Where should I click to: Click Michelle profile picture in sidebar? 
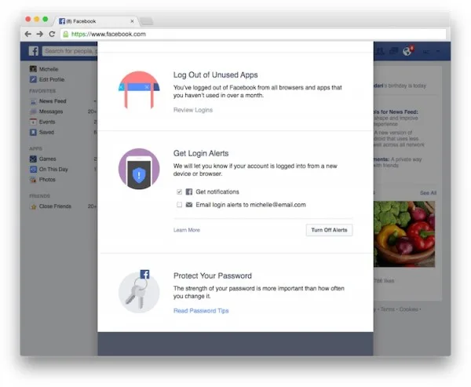(33, 69)
